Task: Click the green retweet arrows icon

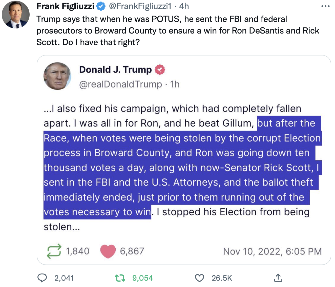Action: pyautogui.click(x=120, y=278)
